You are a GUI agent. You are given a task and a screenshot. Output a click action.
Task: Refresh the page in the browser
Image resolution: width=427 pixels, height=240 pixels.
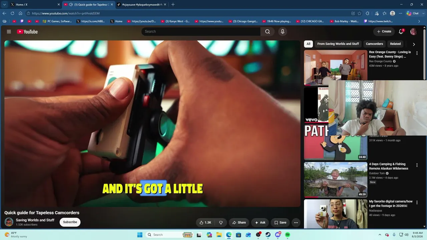tap(12, 13)
